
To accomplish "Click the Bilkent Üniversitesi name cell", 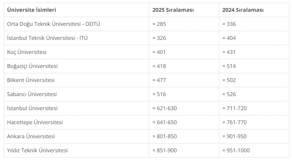I will [31, 80].
